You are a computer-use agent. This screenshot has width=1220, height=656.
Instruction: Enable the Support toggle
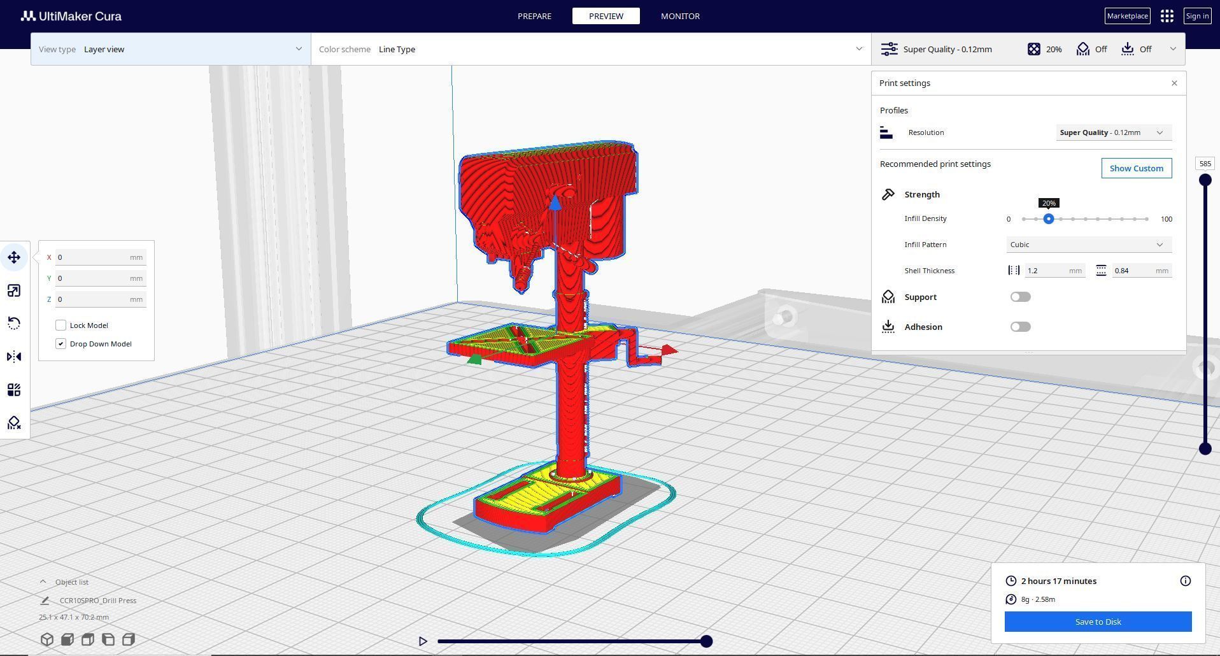click(1020, 297)
